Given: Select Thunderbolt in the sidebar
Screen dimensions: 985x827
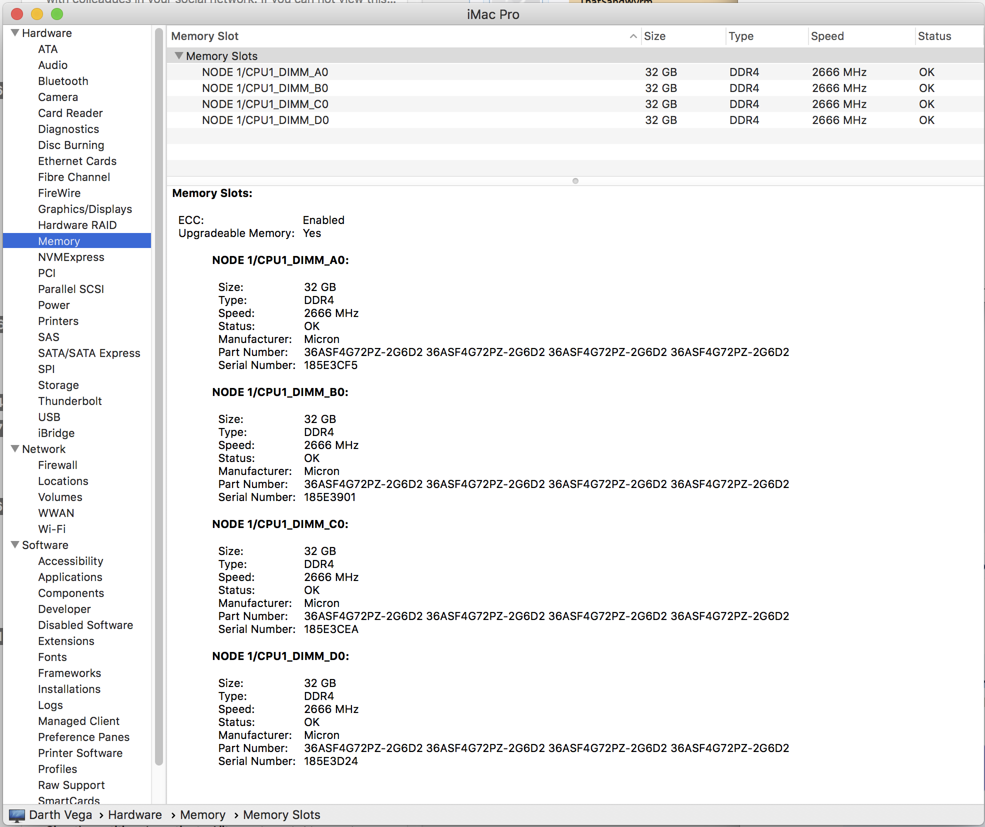Looking at the screenshot, I should pyautogui.click(x=69, y=401).
